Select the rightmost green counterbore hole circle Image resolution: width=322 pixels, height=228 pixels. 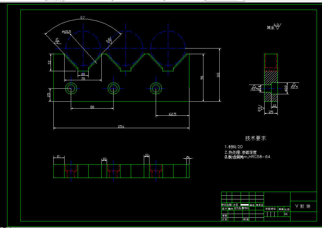click(156, 88)
